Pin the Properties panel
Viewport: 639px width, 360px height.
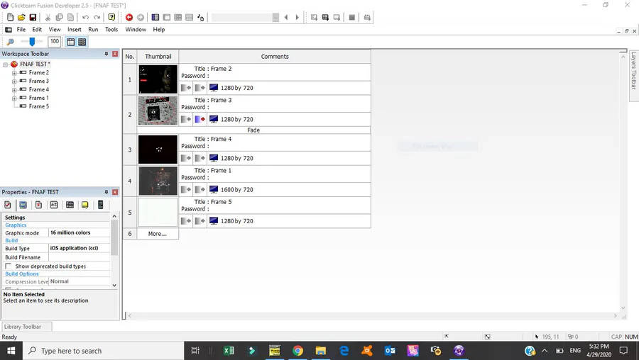[106, 192]
